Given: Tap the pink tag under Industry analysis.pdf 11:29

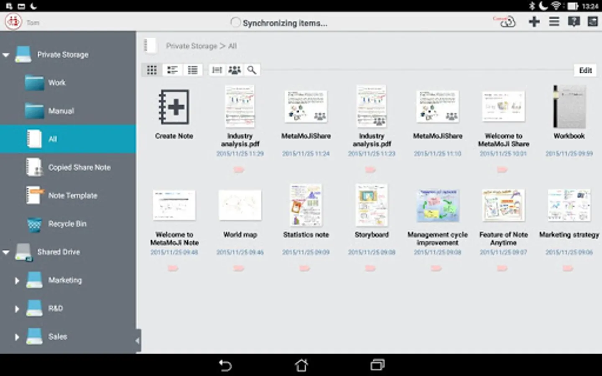Looking at the screenshot, I should 239,170.
